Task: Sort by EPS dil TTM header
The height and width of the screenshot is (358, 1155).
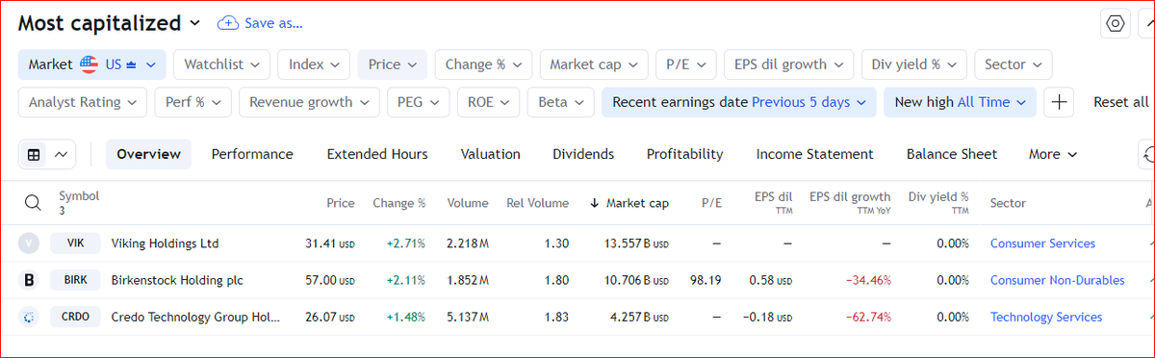Action: click(773, 202)
